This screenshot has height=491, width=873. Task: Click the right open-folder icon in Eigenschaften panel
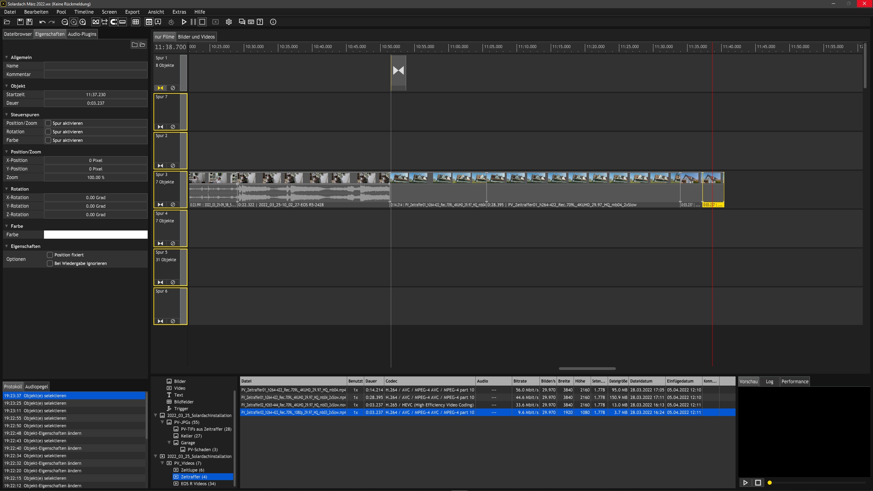click(x=143, y=45)
